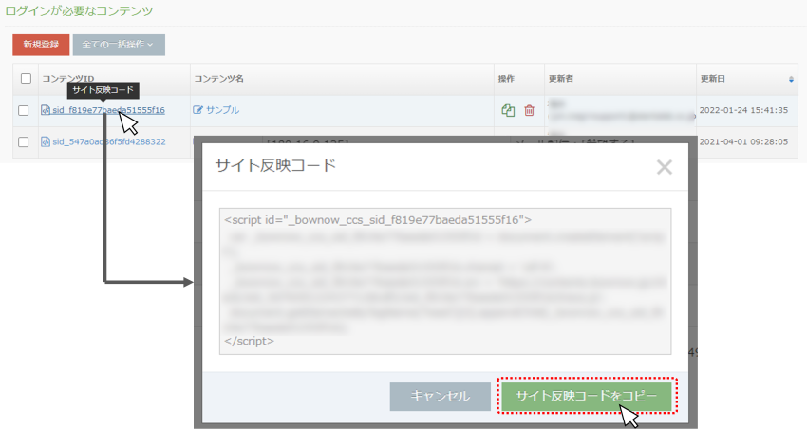
Task: Open the 全ての一括操作 dropdown
Action: tap(119, 45)
